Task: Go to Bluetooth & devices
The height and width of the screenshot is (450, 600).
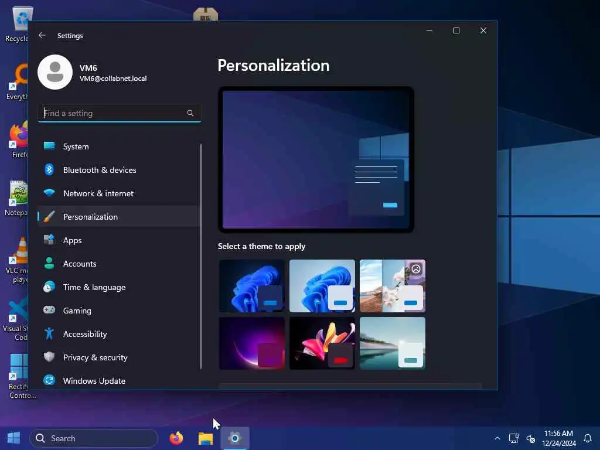Action: click(x=118, y=169)
